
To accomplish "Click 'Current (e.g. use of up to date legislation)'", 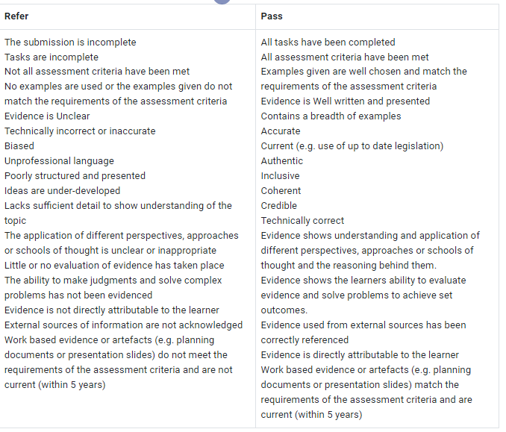I will point(352,146).
